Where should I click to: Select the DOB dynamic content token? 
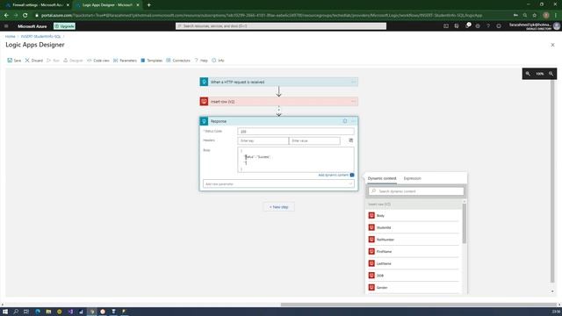414,276
